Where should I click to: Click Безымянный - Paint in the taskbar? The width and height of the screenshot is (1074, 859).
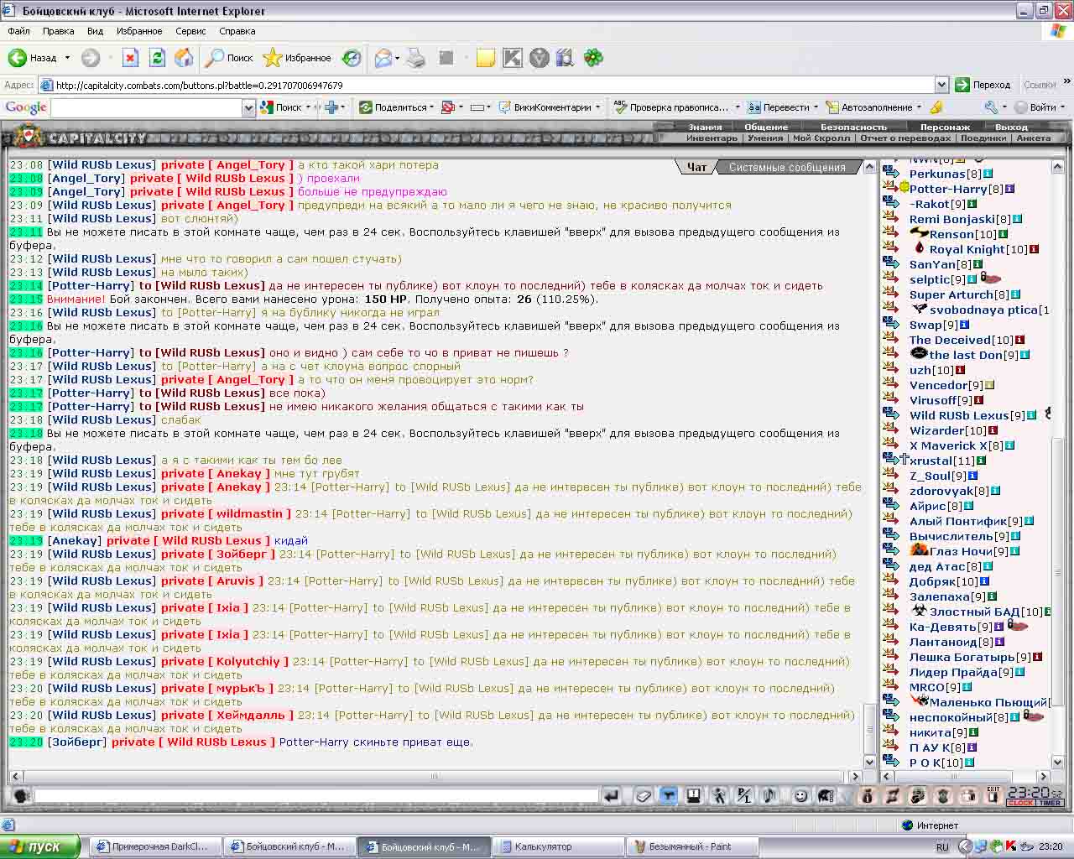click(x=692, y=846)
